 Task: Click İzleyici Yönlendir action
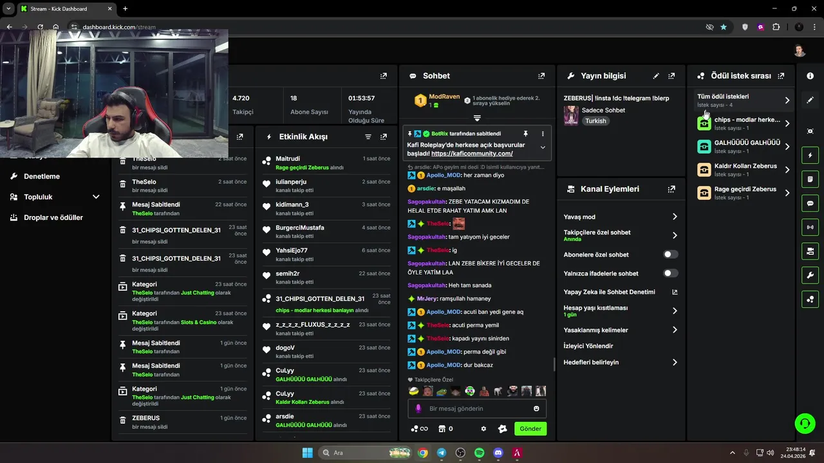[588, 346]
